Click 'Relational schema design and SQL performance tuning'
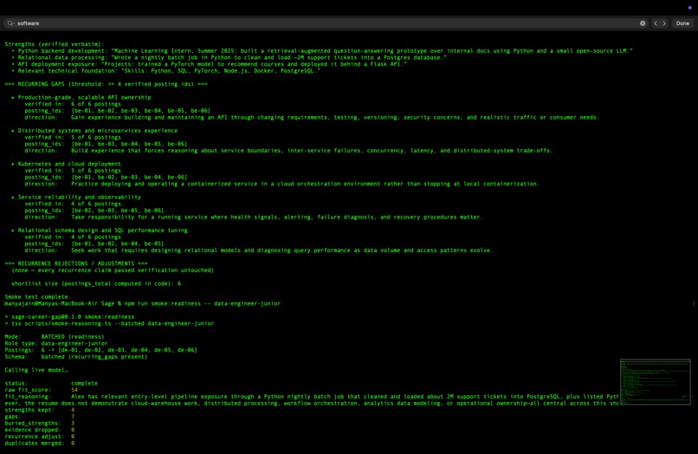Viewport: 698px width, 454px height. (100, 230)
